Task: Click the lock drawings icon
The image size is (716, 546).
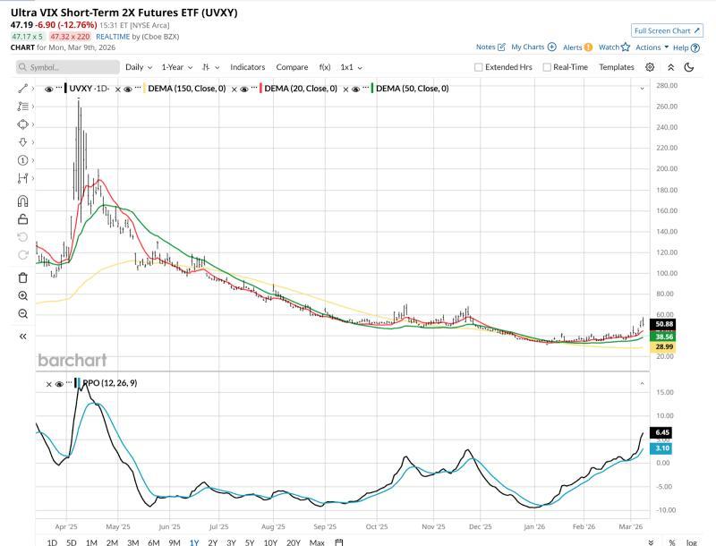Action: click(22, 218)
